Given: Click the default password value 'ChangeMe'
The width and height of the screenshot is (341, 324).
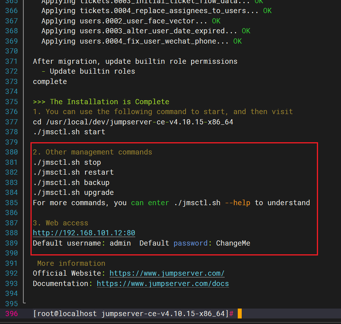Looking at the screenshot, I should coord(233,243).
